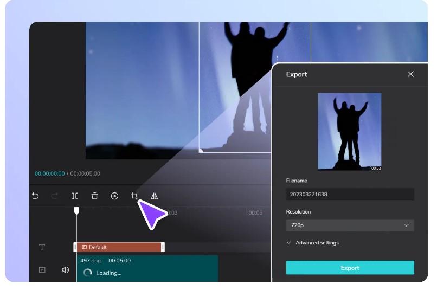Click the mirror flip icon

point(154,196)
